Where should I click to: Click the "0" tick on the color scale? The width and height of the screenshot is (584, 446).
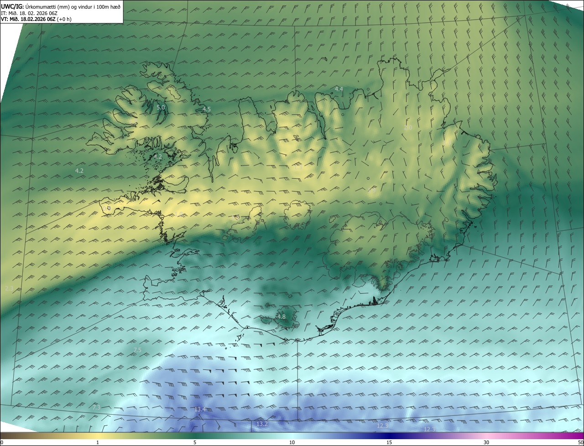(x=2, y=442)
